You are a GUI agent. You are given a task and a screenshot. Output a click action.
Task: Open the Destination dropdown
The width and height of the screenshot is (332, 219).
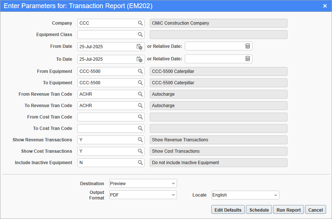click(x=143, y=183)
